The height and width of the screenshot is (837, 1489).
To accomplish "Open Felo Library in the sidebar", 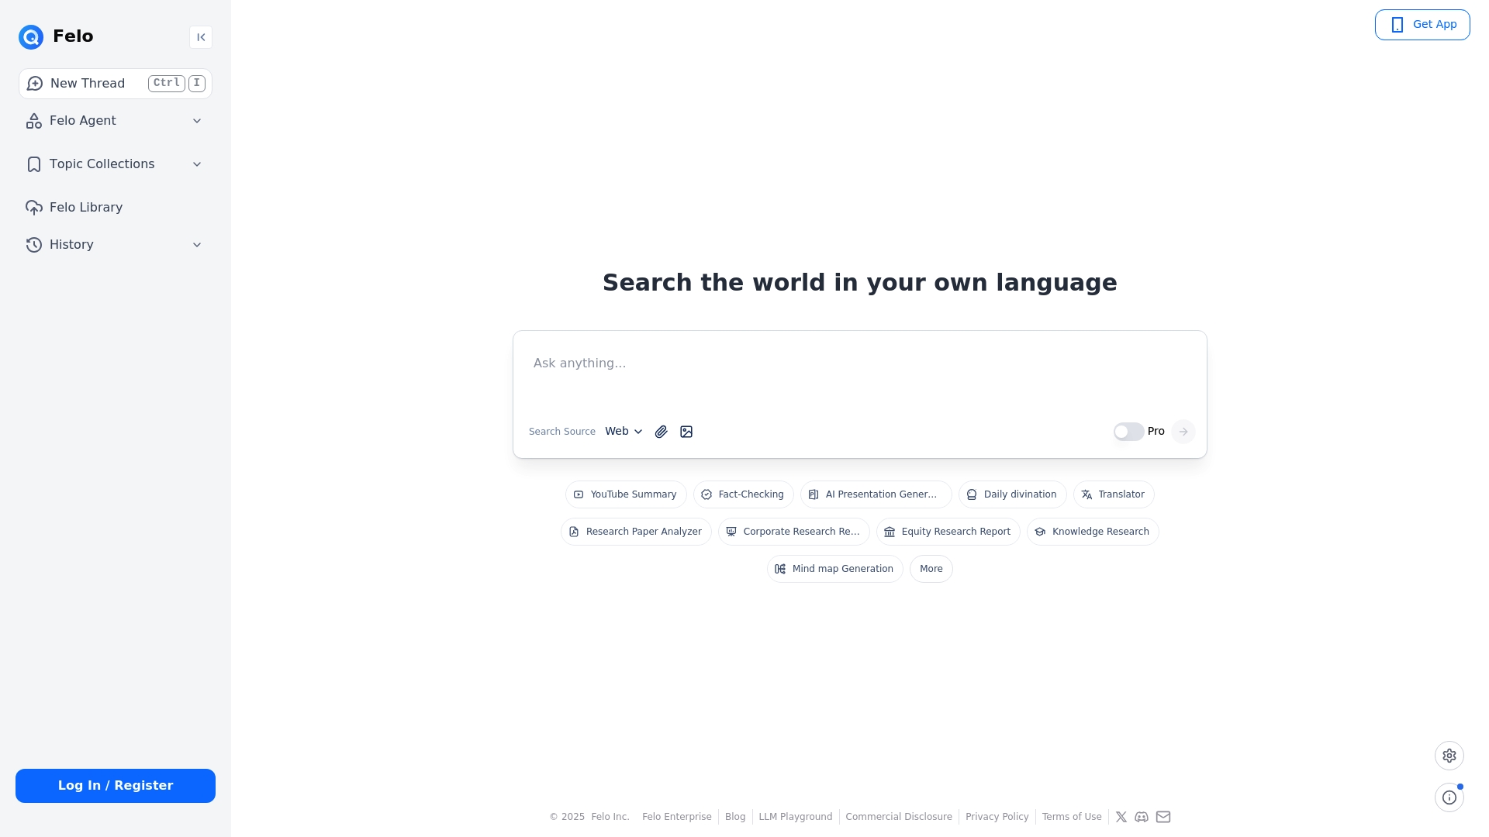I will (x=116, y=208).
